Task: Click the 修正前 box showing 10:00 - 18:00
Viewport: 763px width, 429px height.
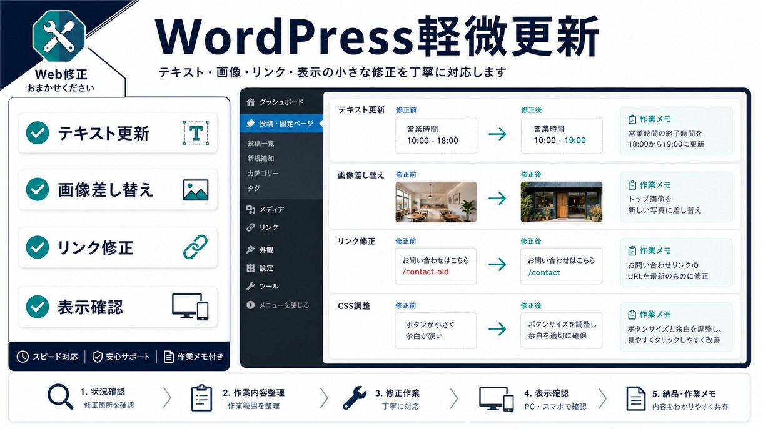Action: 436,135
